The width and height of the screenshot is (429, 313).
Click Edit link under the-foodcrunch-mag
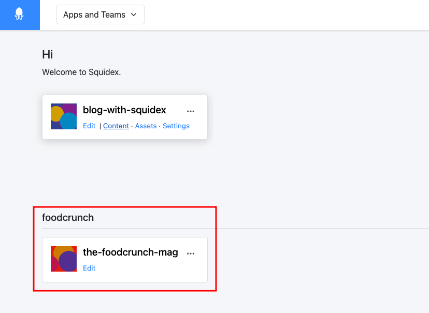(x=89, y=268)
